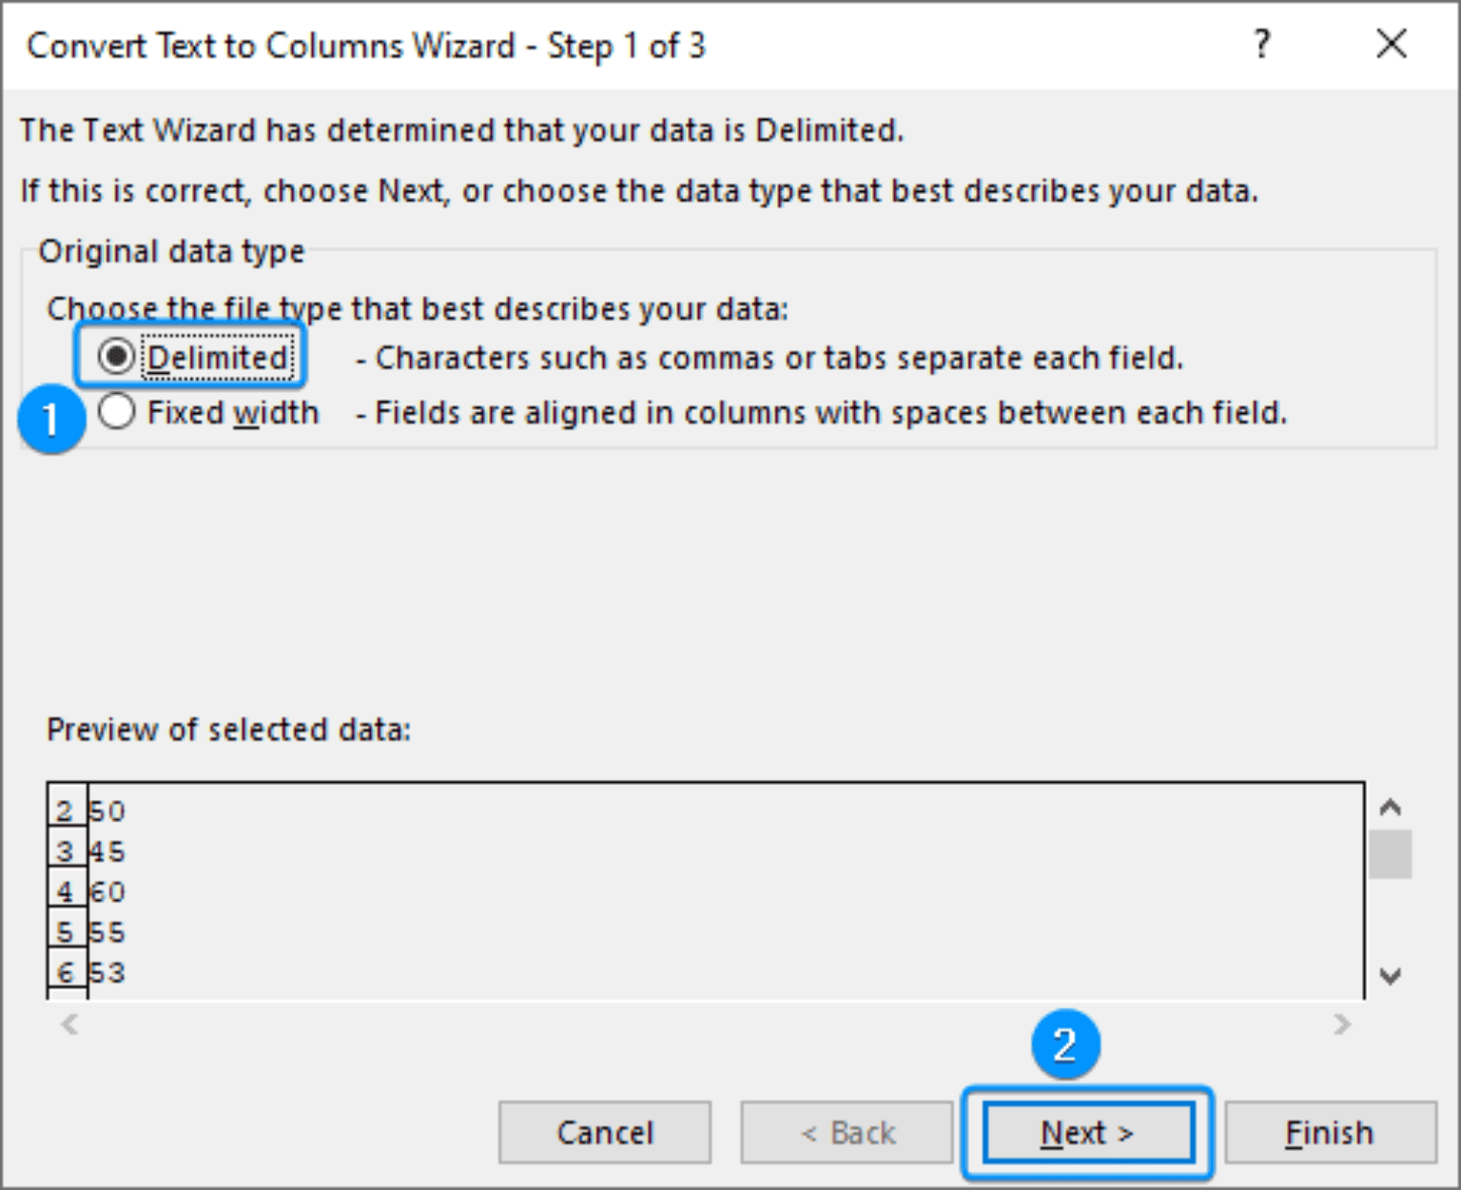The height and width of the screenshot is (1190, 1461).
Task: Click the left scroll arrow below preview
Action: pos(68,1024)
